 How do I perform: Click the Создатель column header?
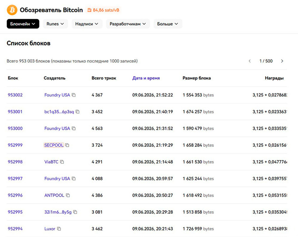(54, 78)
